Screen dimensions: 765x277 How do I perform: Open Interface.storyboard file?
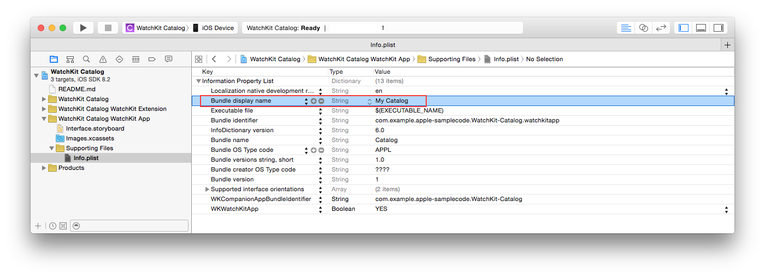pyautogui.click(x=95, y=129)
